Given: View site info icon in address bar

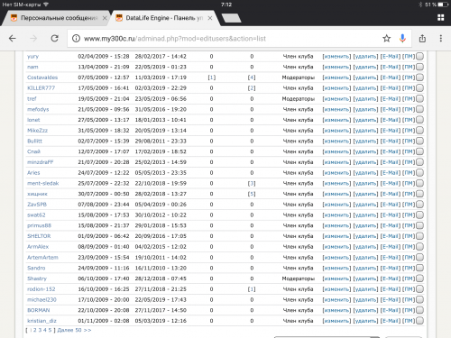Looking at the screenshot, I should coord(76,39).
